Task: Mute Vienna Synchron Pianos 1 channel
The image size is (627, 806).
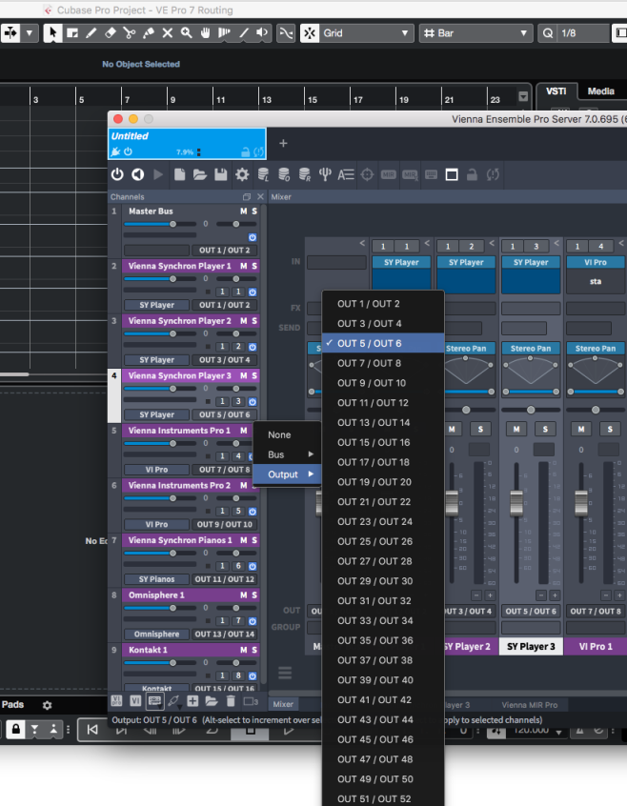Action: click(x=244, y=540)
